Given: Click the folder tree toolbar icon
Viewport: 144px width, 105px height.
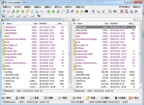Looking at the screenshot, I should [x=82, y=11].
